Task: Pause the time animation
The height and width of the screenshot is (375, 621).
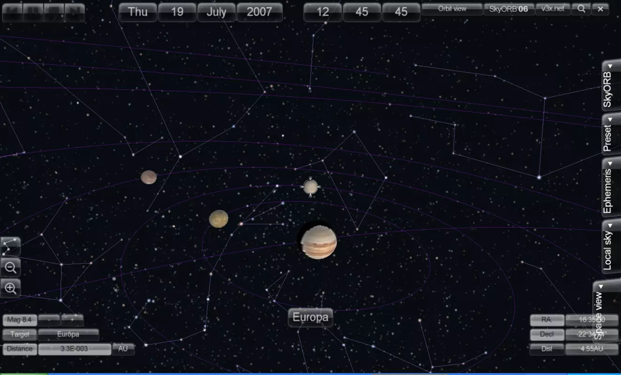Action: (33, 12)
